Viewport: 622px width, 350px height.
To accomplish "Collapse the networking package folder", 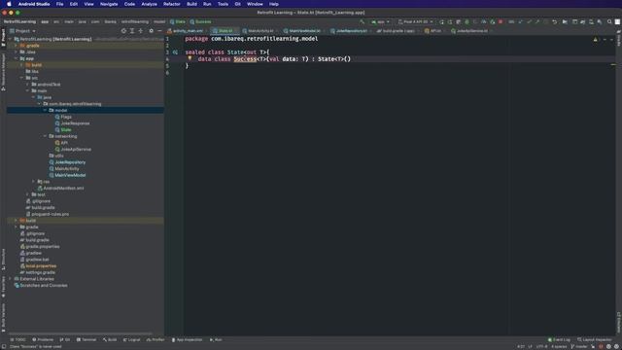I will point(45,136).
